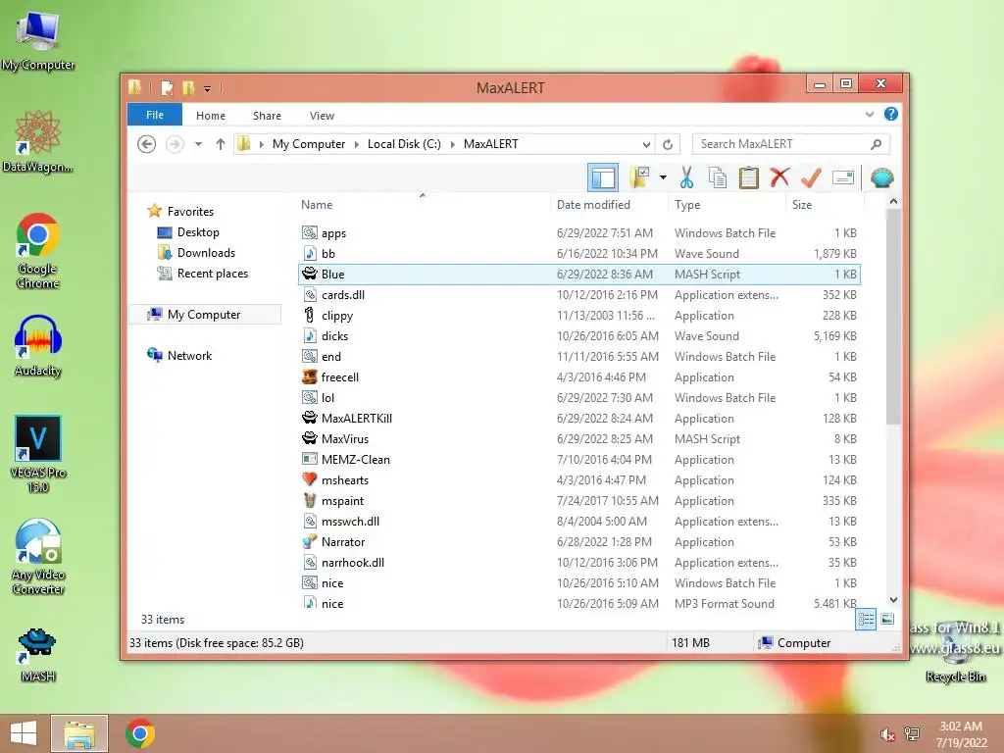Select My Computer in navigation pane
Image resolution: width=1004 pixels, height=753 pixels.
[x=204, y=315]
